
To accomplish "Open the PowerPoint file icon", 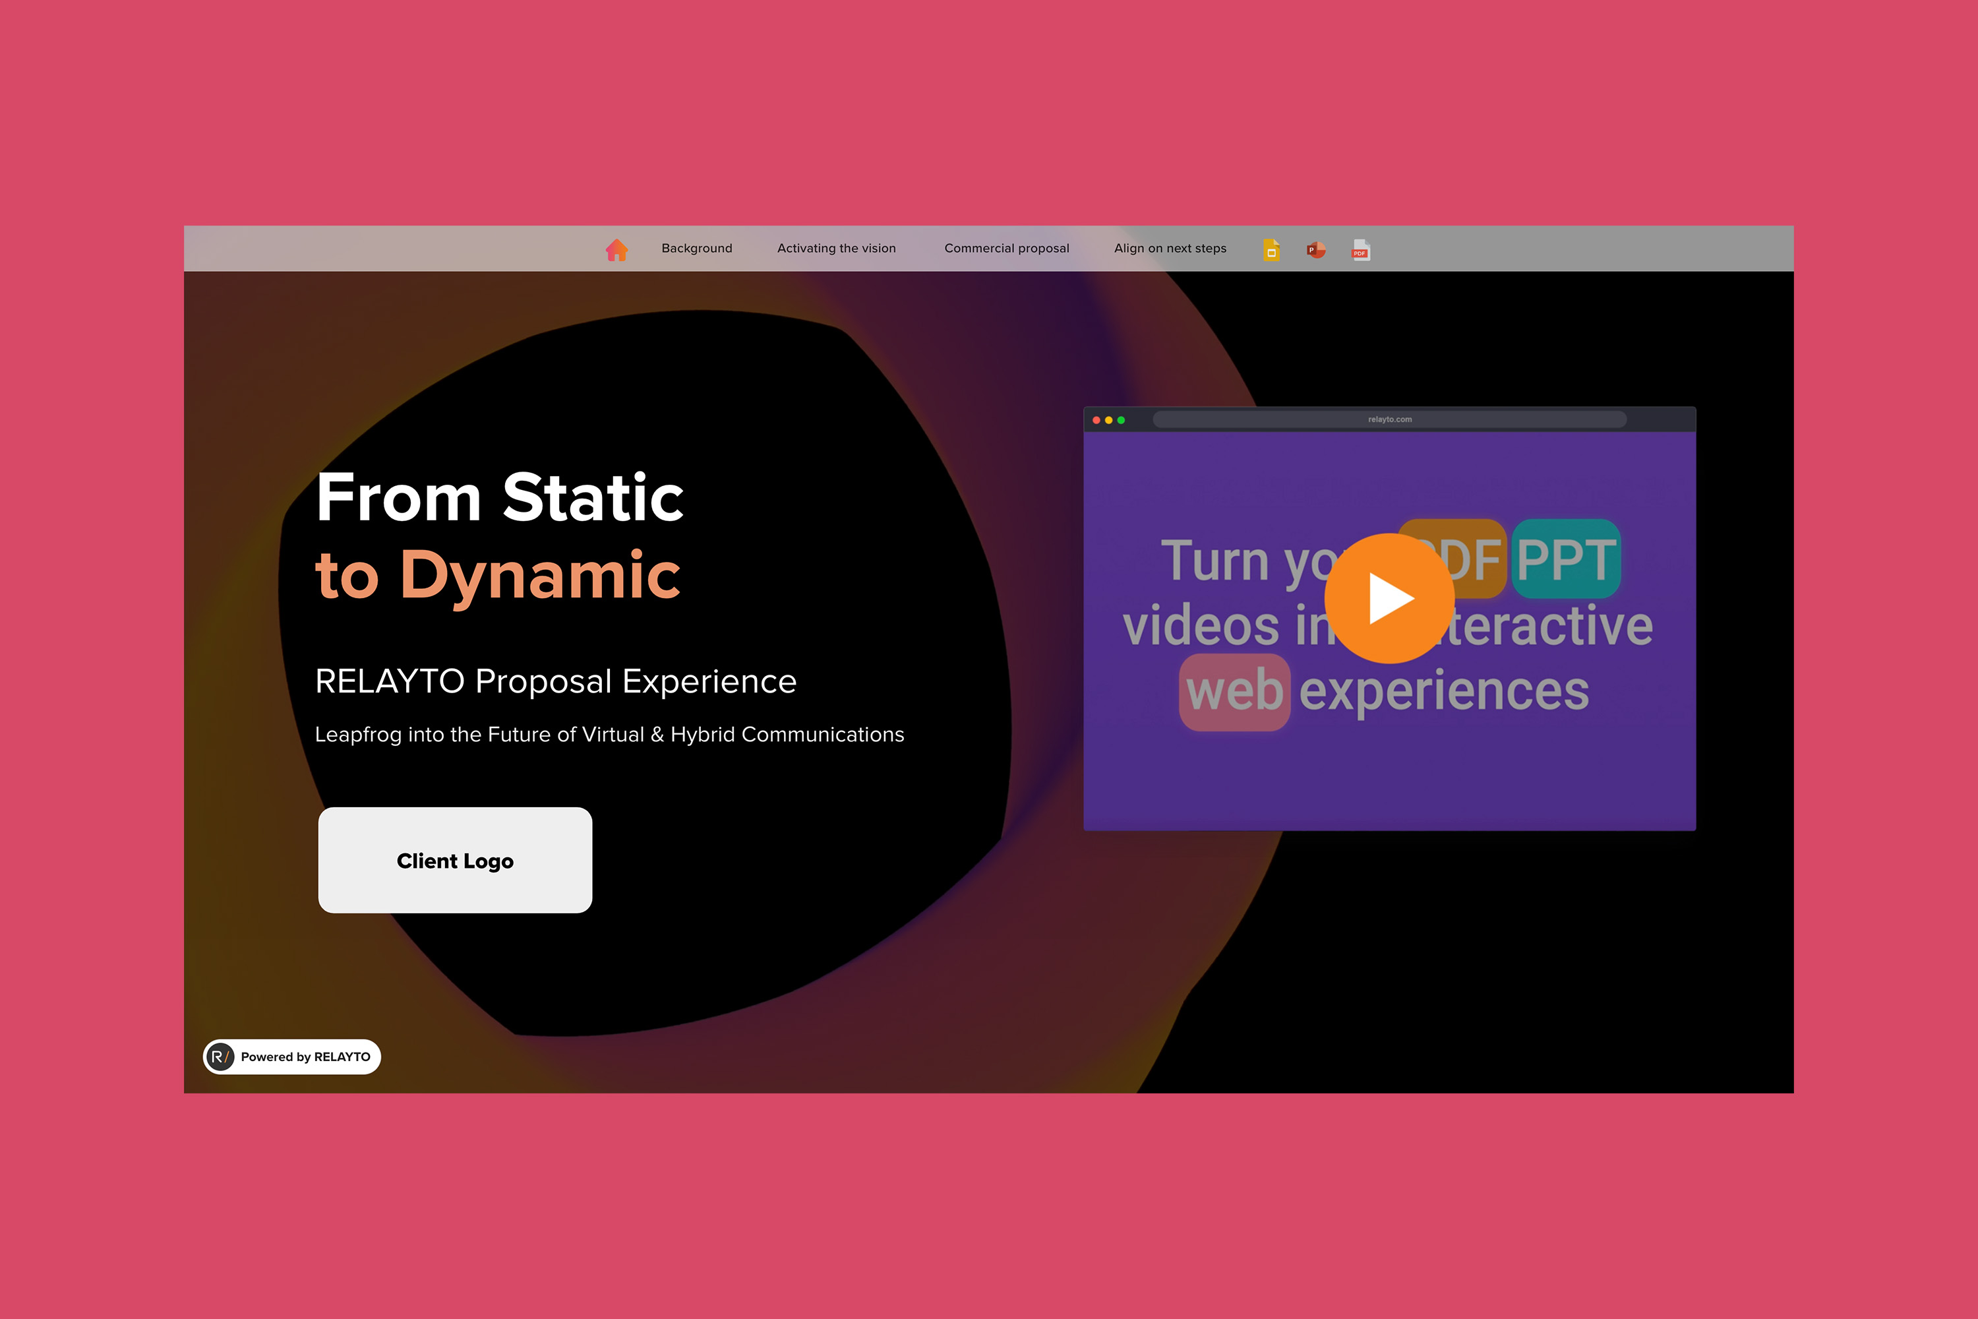I will 1315,250.
